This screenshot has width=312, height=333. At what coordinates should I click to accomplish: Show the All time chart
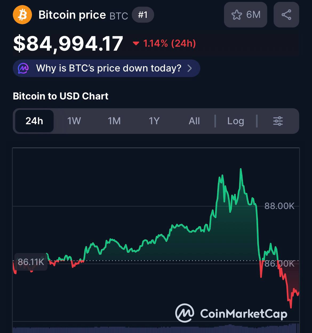tap(194, 121)
